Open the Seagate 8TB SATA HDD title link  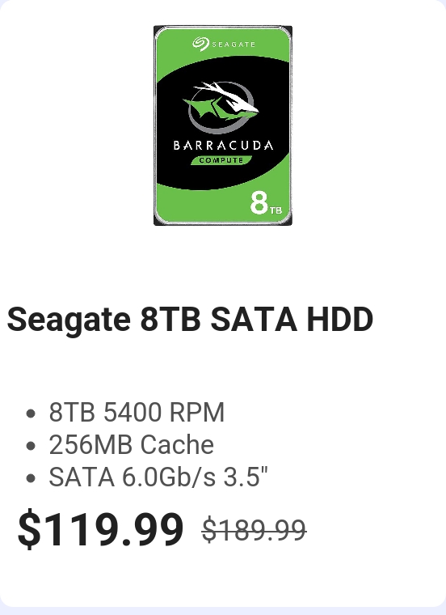pyautogui.click(x=190, y=320)
